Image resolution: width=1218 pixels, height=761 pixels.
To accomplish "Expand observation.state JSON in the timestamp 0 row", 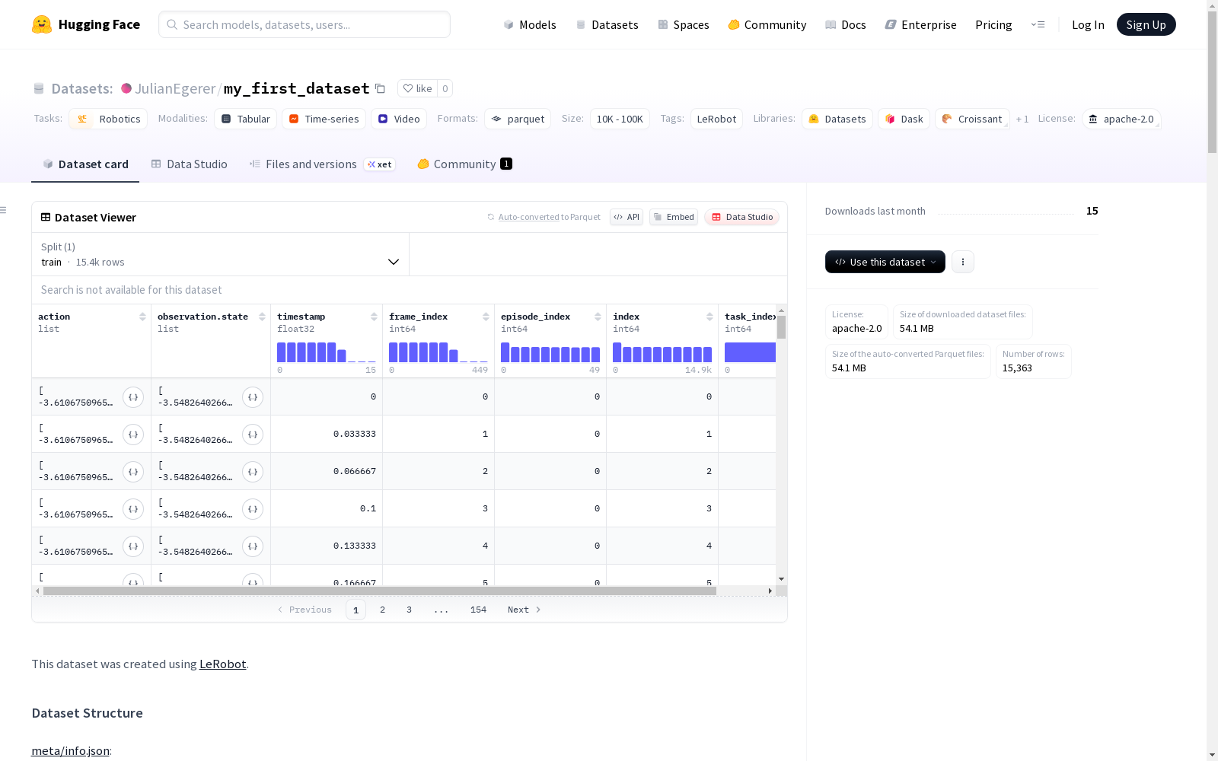I will pos(253,397).
